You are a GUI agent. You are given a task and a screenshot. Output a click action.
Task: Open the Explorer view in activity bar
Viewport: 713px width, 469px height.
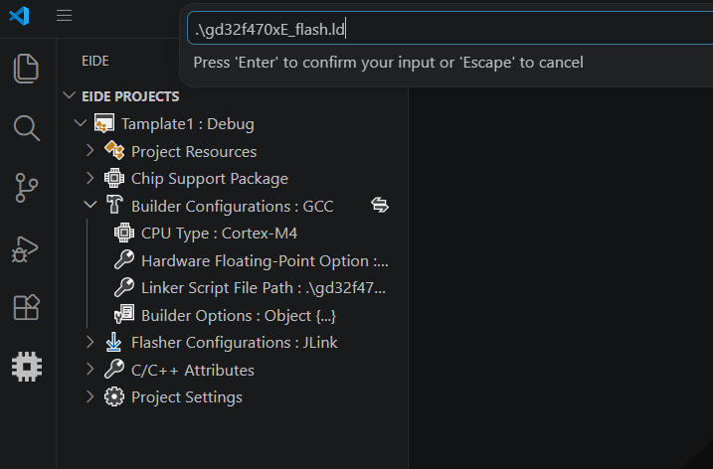27,69
